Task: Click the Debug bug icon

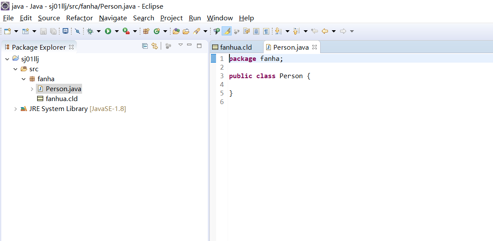Action: (90, 31)
